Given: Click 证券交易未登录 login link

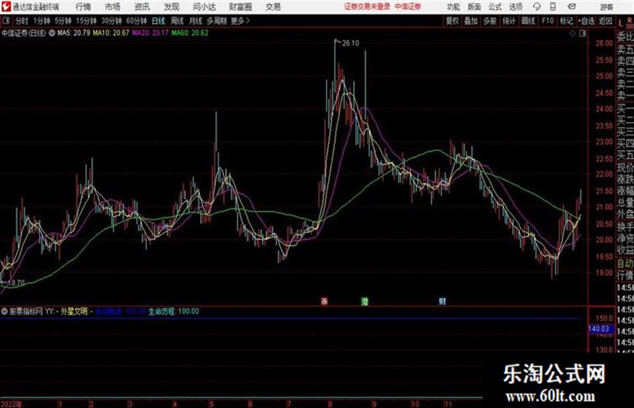Looking at the screenshot, I should (x=367, y=7).
